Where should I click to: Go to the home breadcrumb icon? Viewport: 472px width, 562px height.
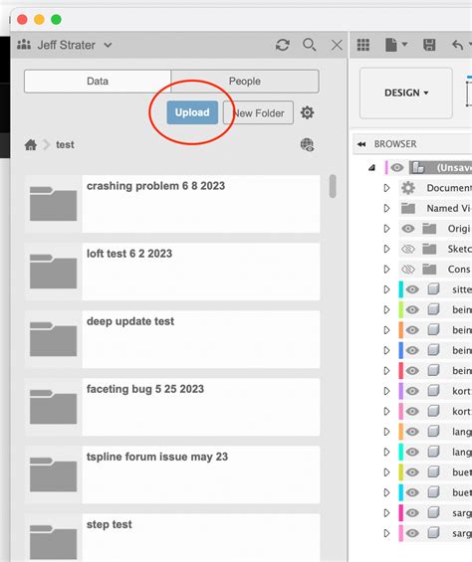point(31,145)
